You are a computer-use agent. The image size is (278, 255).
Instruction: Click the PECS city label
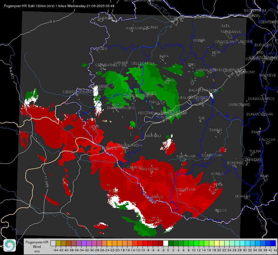(218, 184)
